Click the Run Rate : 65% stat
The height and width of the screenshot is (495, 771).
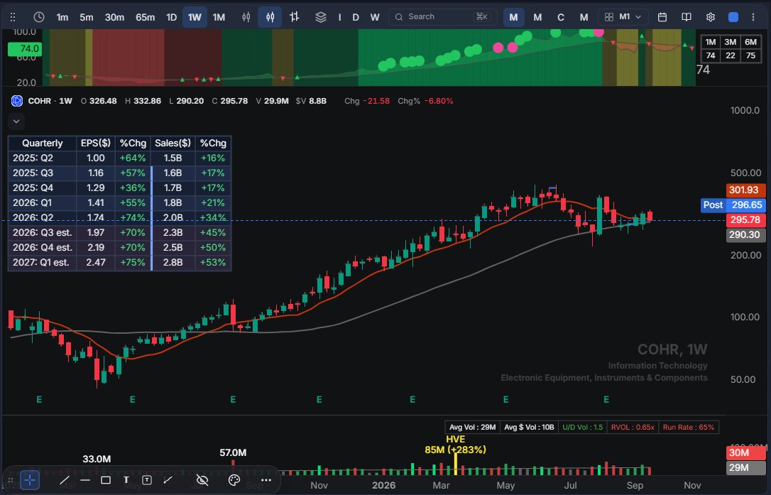(x=689, y=427)
